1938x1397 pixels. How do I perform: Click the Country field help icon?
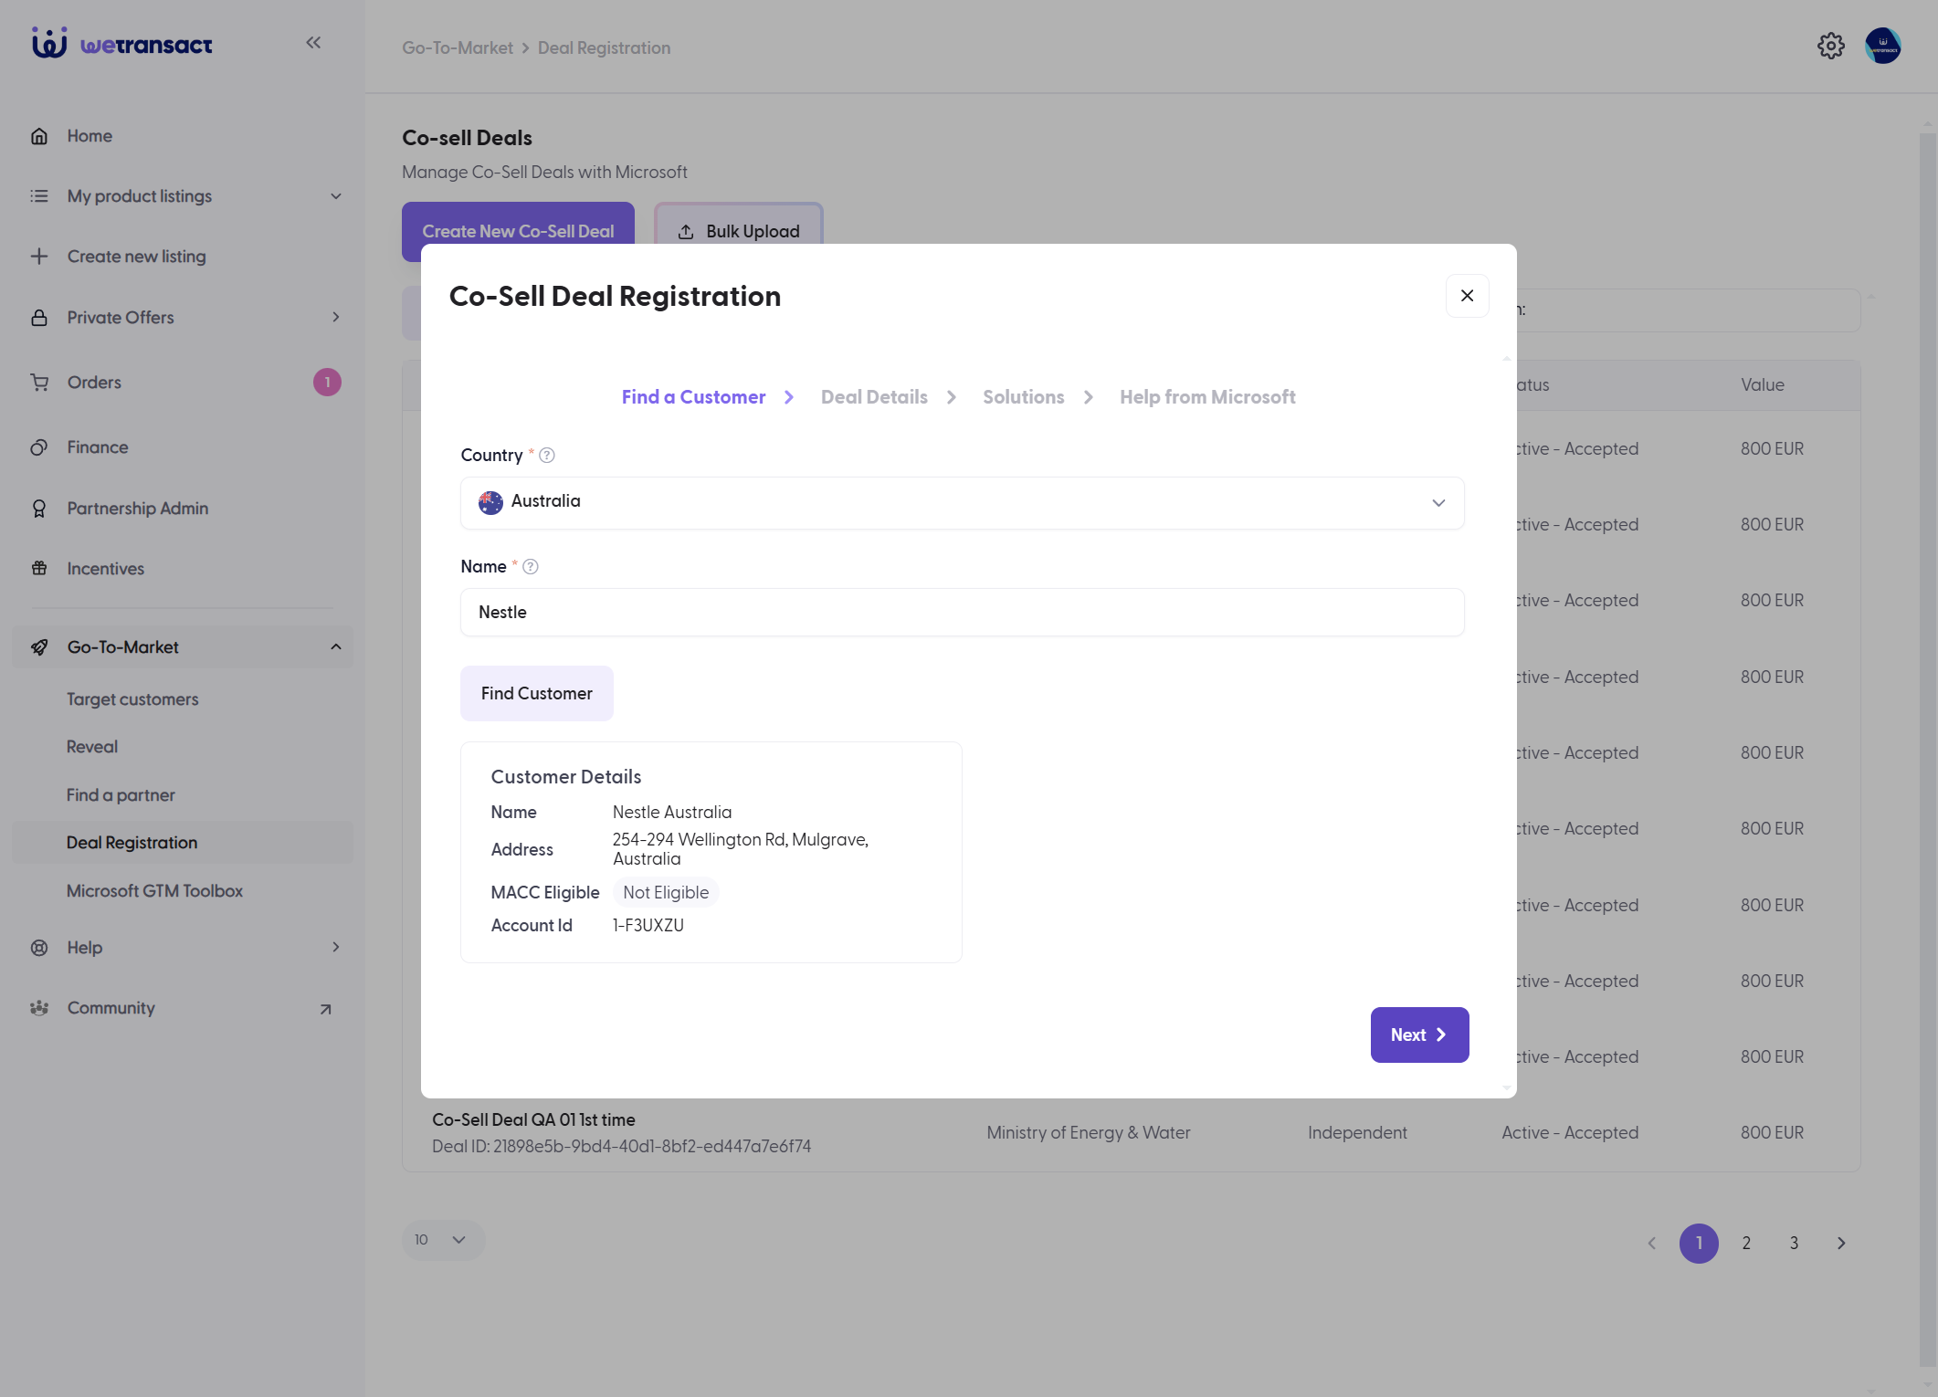coord(547,456)
